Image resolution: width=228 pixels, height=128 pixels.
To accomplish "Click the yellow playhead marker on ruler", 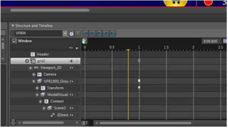I will point(128,50).
